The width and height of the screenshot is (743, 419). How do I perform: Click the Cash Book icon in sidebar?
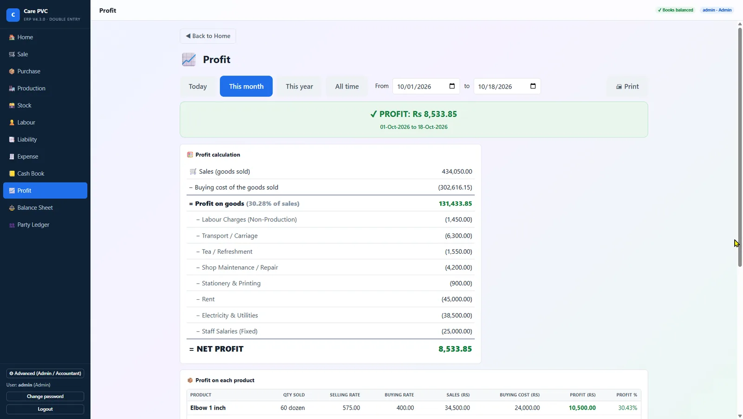(x=12, y=174)
